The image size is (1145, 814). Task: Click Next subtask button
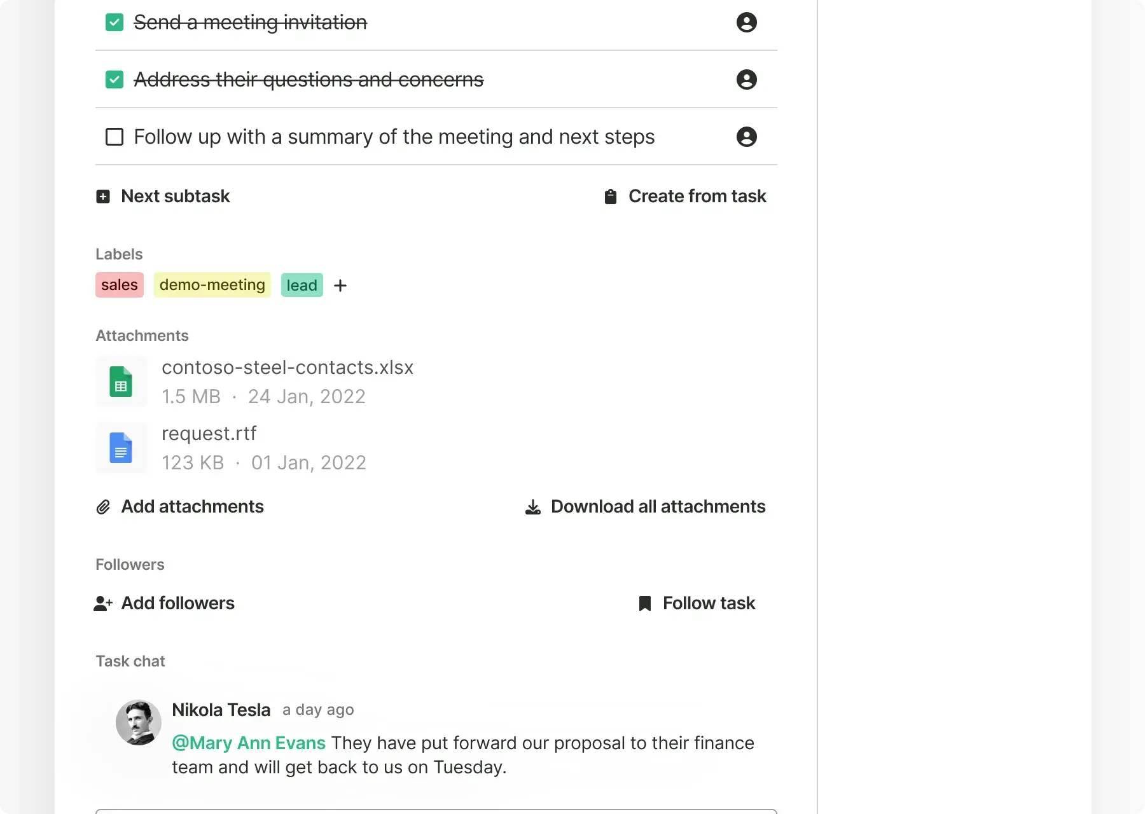point(163,197)
